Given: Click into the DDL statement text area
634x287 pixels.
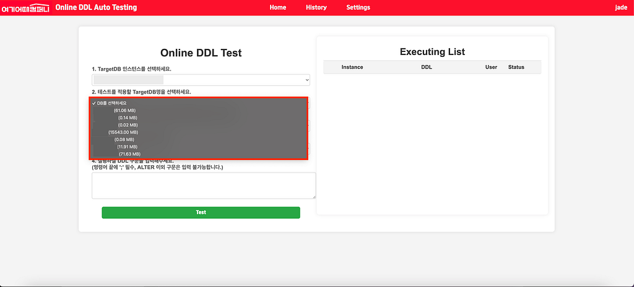Looking at the screenshot, I should click(204, 186).
